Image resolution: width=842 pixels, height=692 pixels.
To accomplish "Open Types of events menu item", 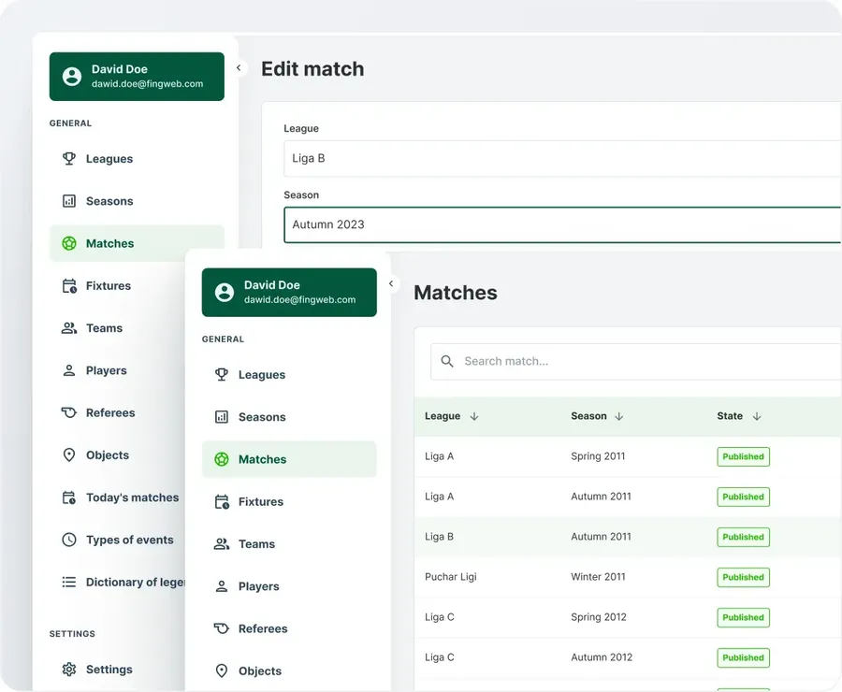I will pos(130,541).
